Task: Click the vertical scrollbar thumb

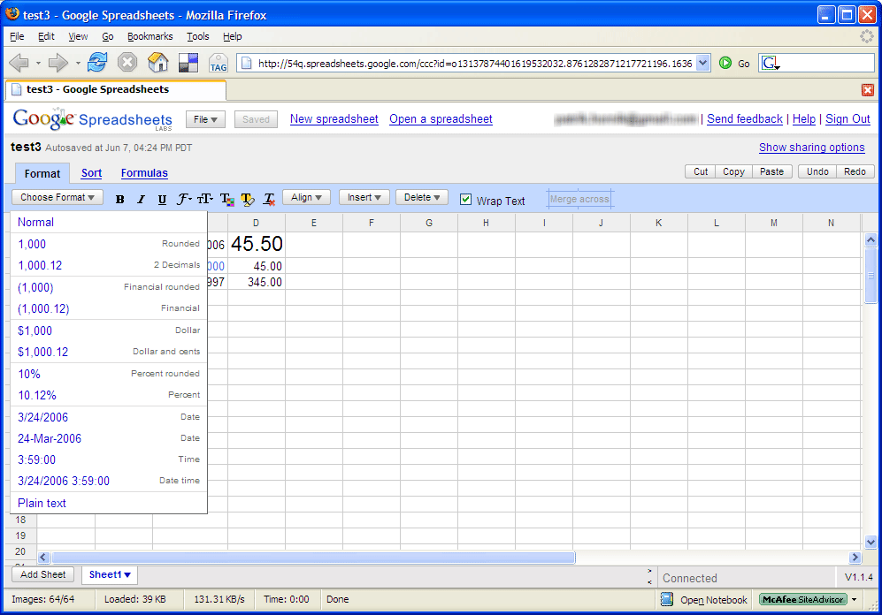Action: [870, 275]
